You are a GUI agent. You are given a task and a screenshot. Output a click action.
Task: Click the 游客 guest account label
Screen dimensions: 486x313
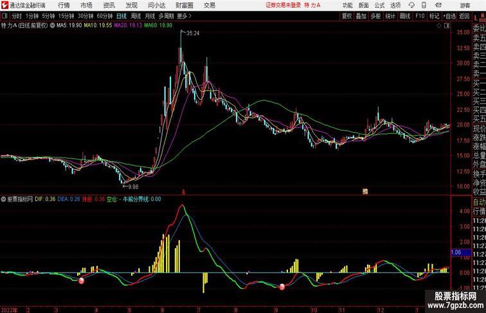pos(465,5)
